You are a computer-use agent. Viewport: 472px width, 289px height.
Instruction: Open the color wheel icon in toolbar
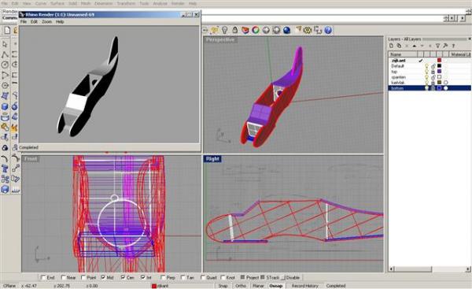[256, 30]
